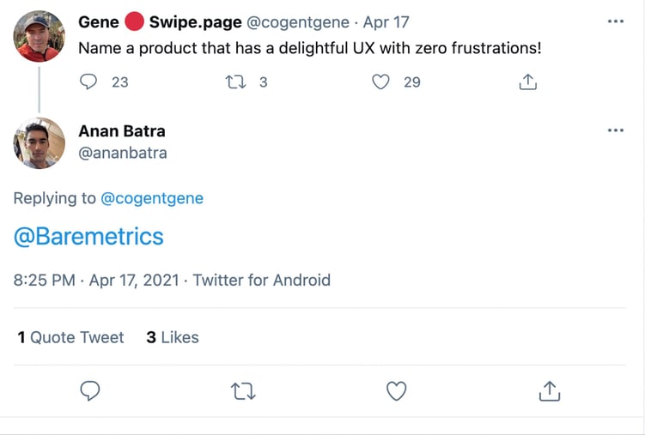645x435 pixels.
Task: Retweet Anan Batra's reply
Action: pyautogui.click(x=243, y=391)
